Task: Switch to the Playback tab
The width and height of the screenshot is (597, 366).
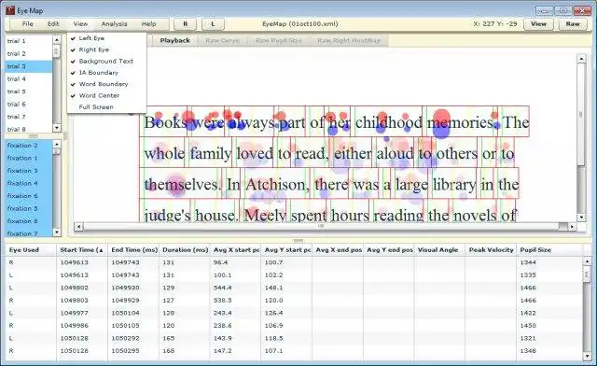Action: pos(174,40)
